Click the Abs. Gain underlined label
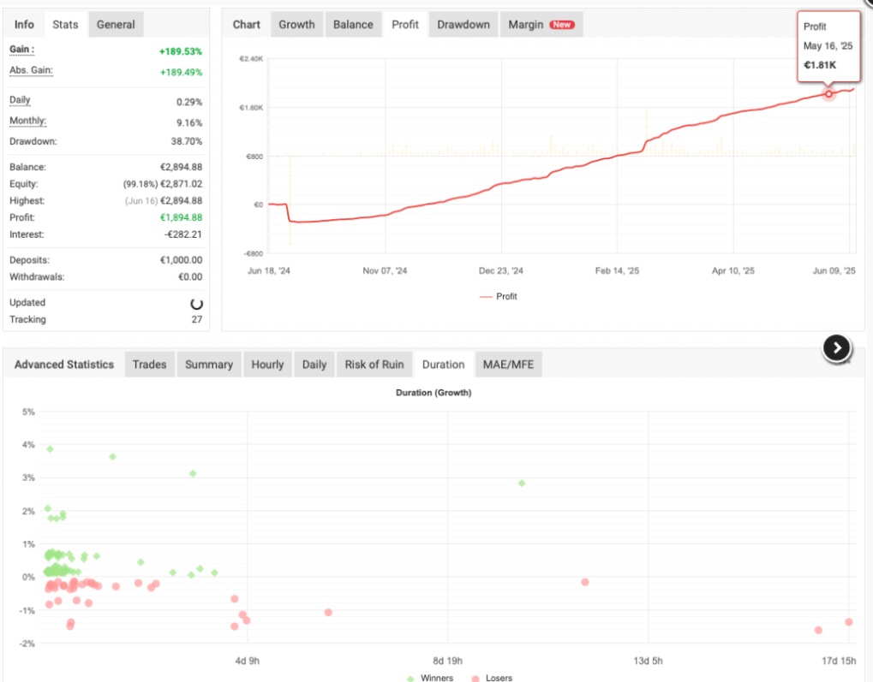Screen dimensions: 873x682 (x=31, y=70)
